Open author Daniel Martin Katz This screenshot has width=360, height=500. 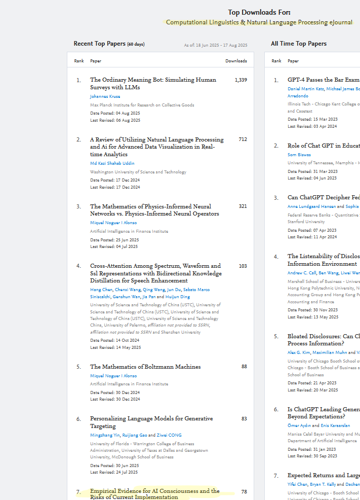tap(306, 89)
